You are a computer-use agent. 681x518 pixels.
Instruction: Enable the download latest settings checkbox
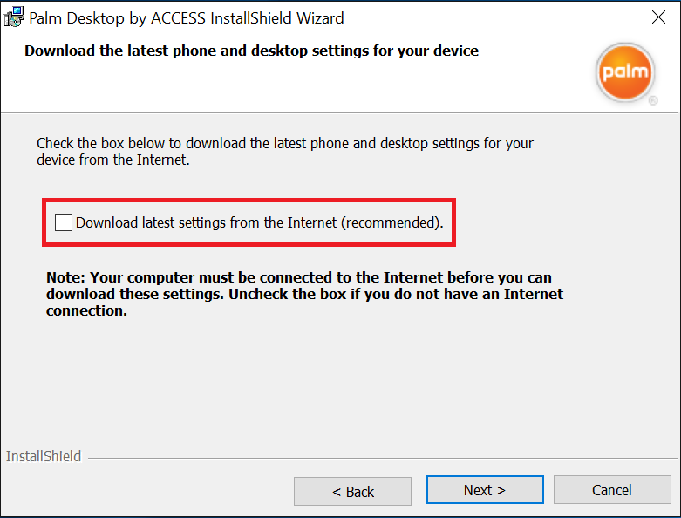point(64,222)
